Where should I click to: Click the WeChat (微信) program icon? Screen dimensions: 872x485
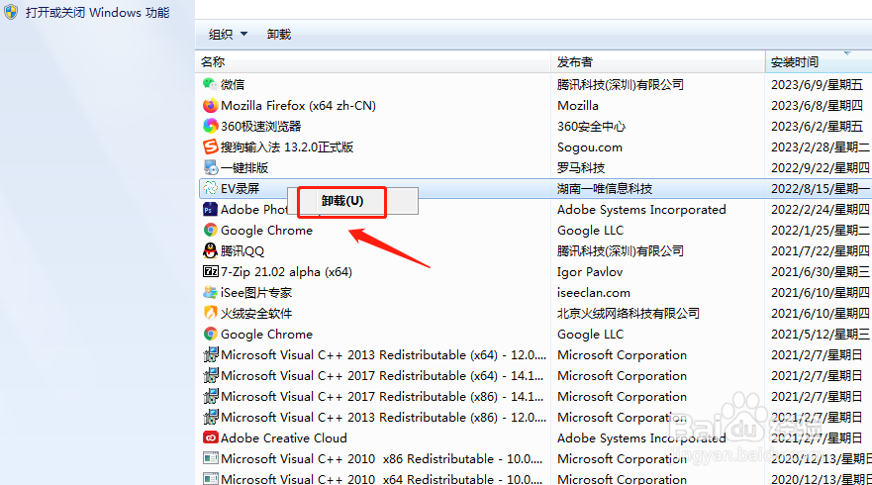tap(210, 84)
